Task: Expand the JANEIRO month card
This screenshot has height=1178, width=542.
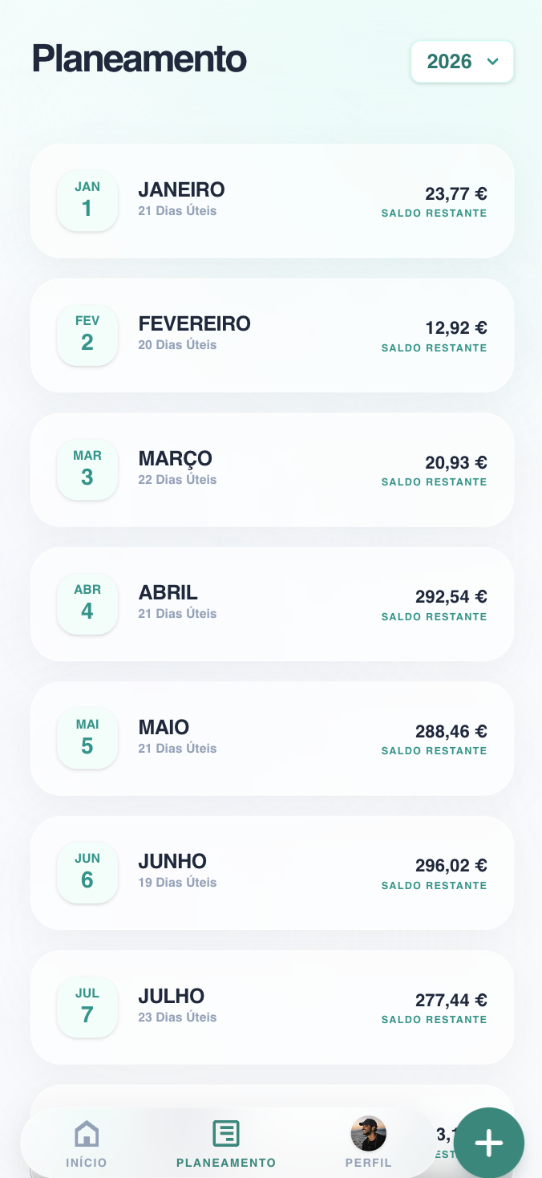Action: coord(273,201)
